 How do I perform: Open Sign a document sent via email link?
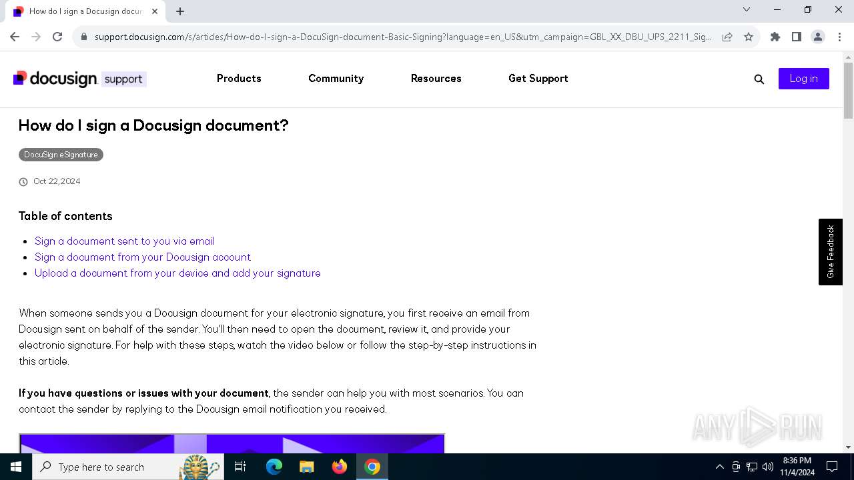coord(124,241)
